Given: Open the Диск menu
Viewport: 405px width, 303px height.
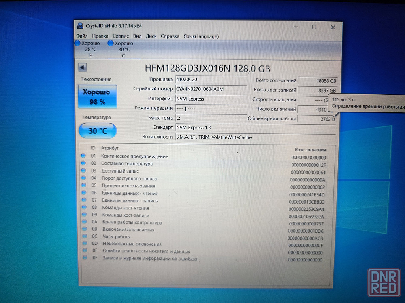Looking at the screenshot, I should coord(151,36).
